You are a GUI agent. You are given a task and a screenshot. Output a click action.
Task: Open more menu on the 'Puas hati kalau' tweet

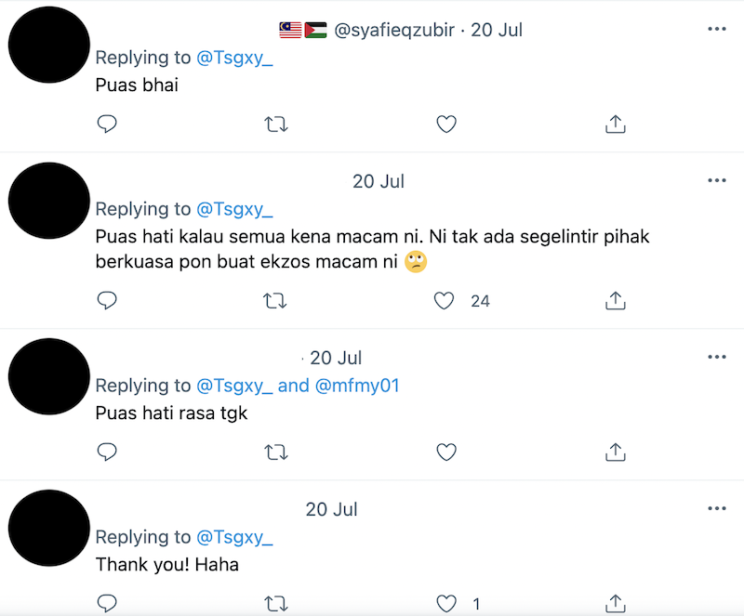pyautogui.click(x=716, y=181)
